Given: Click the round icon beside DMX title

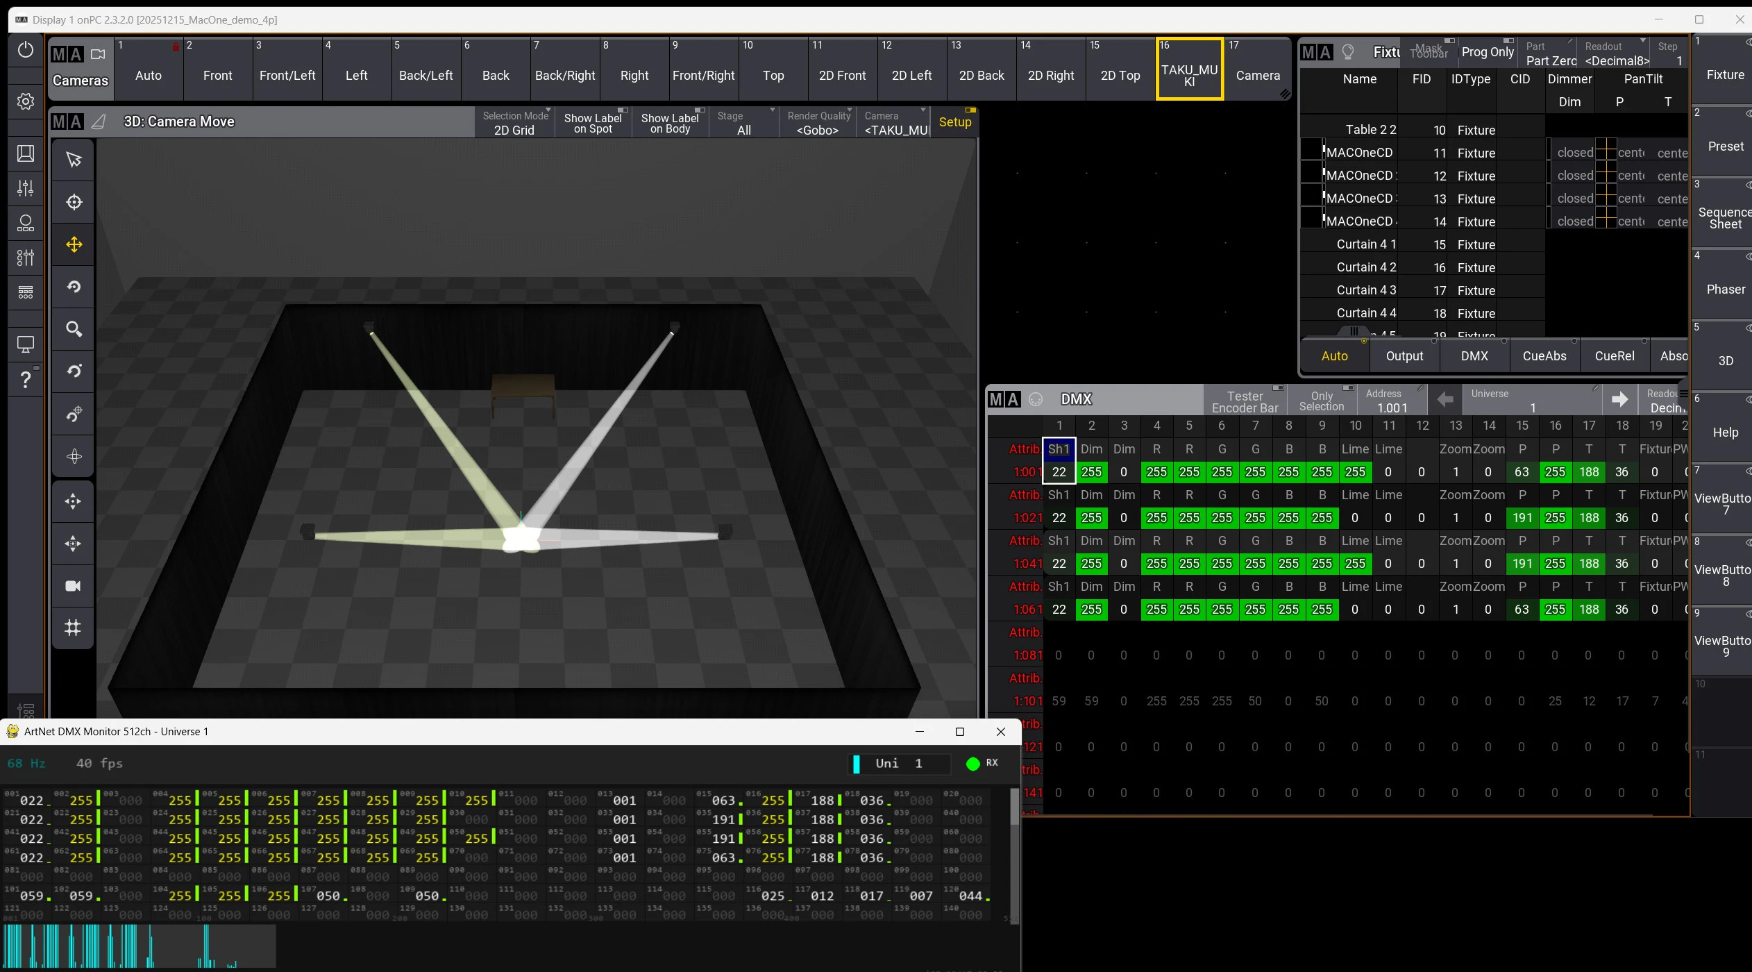Looking at the screenshot, I should pos(1036,399).
